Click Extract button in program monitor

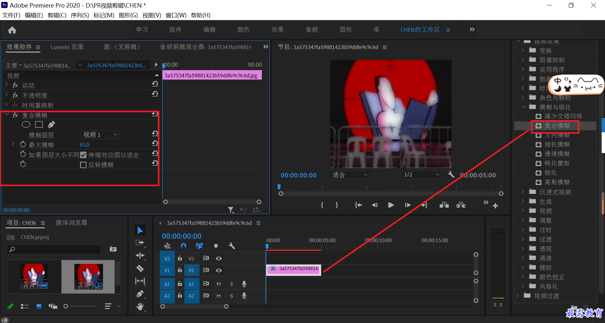click(x=461, y=205)
